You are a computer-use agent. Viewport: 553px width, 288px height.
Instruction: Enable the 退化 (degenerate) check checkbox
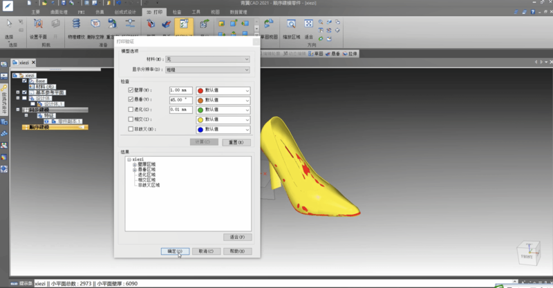pyautogui.click(x=131, y=109)
